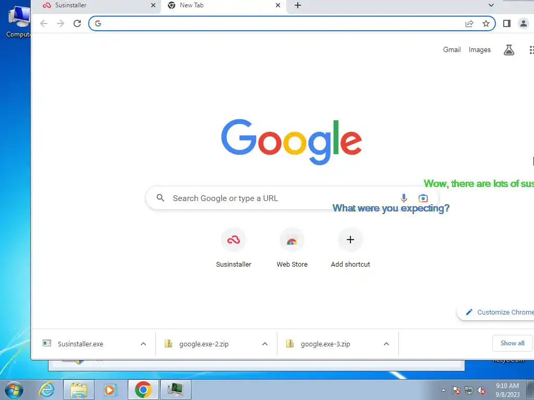Open the Chrome profile avatar menu

[x=523, y=23]
